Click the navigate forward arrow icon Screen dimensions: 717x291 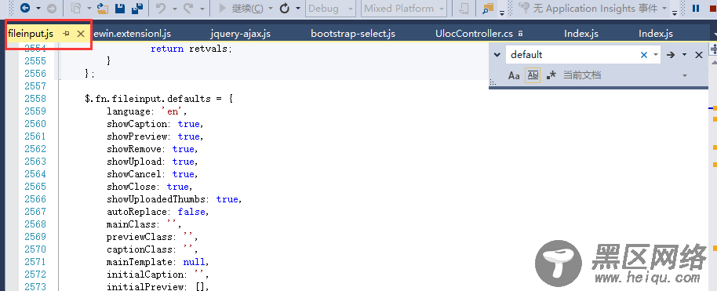52,8
